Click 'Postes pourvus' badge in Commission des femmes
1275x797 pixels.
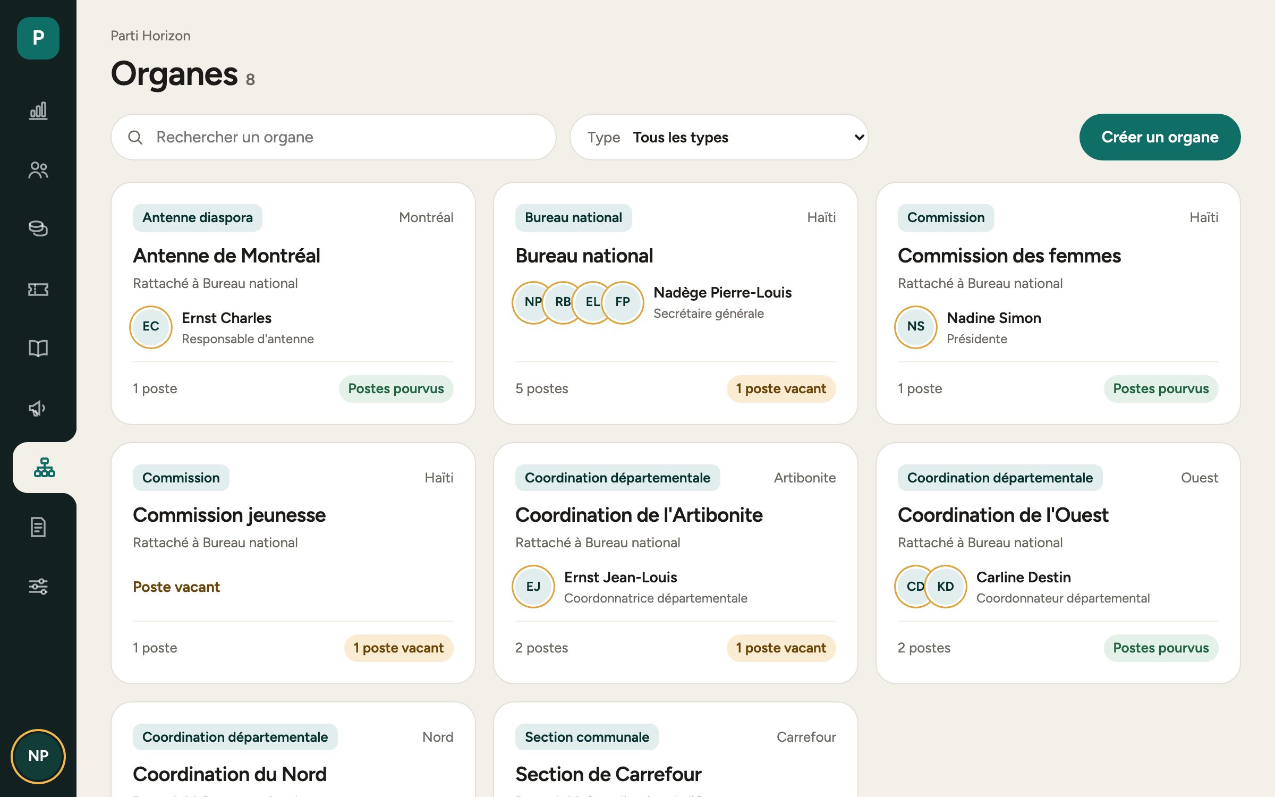click(1161, 389)
